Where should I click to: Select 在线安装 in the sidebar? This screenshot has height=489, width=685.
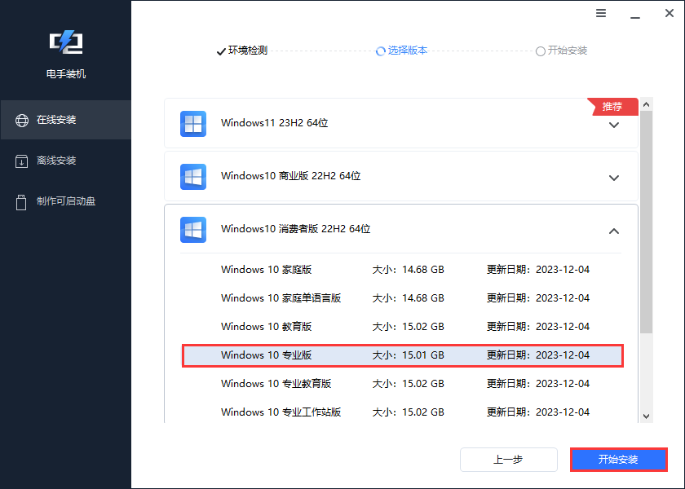click(x=65, y=119)
